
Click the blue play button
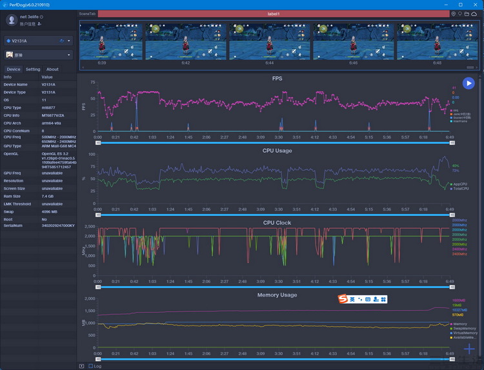click(469, 83)
